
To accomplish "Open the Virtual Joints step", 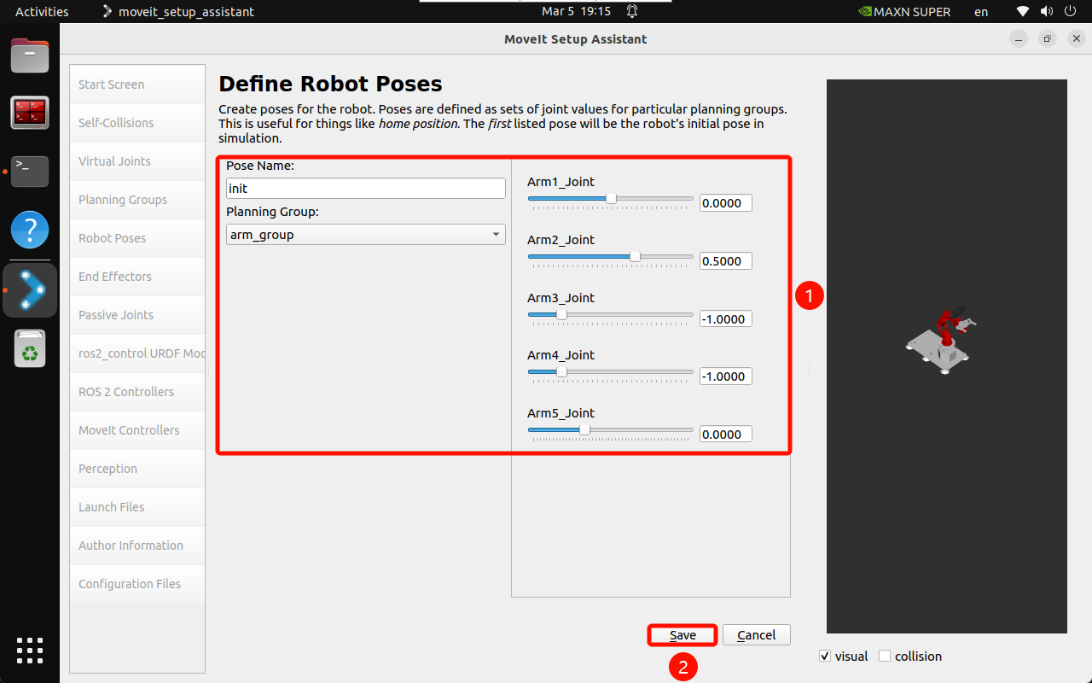I will click(137, 161).
